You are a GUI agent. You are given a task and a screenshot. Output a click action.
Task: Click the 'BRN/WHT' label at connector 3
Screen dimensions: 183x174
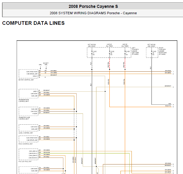168,86
